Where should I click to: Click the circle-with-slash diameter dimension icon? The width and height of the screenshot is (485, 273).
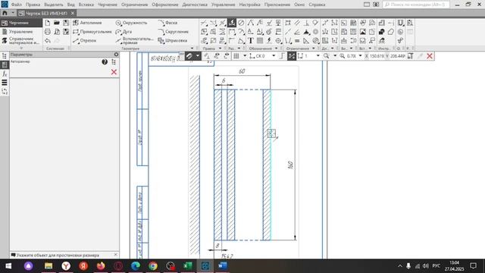pyautogui.click(x=241, y=23)
